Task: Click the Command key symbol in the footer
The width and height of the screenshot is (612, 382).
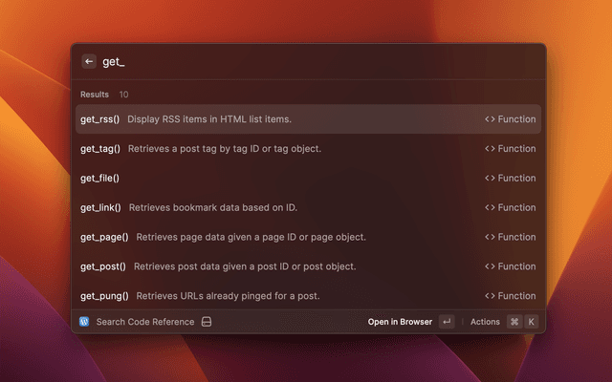Action: (x=514, y=322)
